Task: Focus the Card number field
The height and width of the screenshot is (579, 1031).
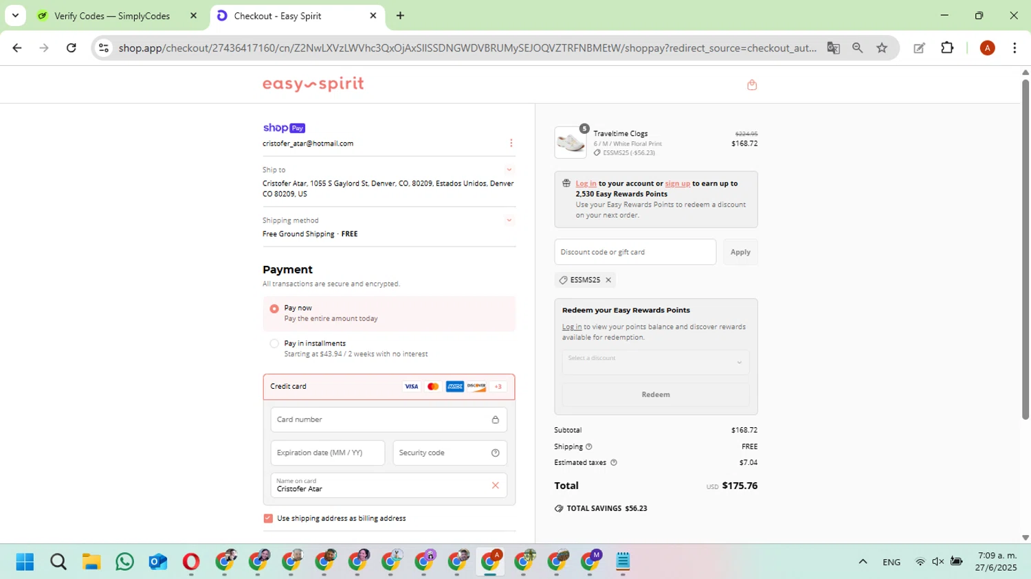Action: (389, 420)
